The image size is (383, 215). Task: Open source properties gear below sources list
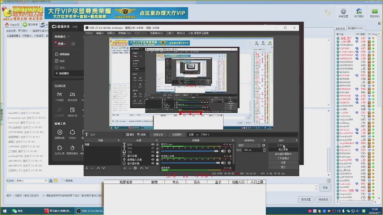click(135, 168)
